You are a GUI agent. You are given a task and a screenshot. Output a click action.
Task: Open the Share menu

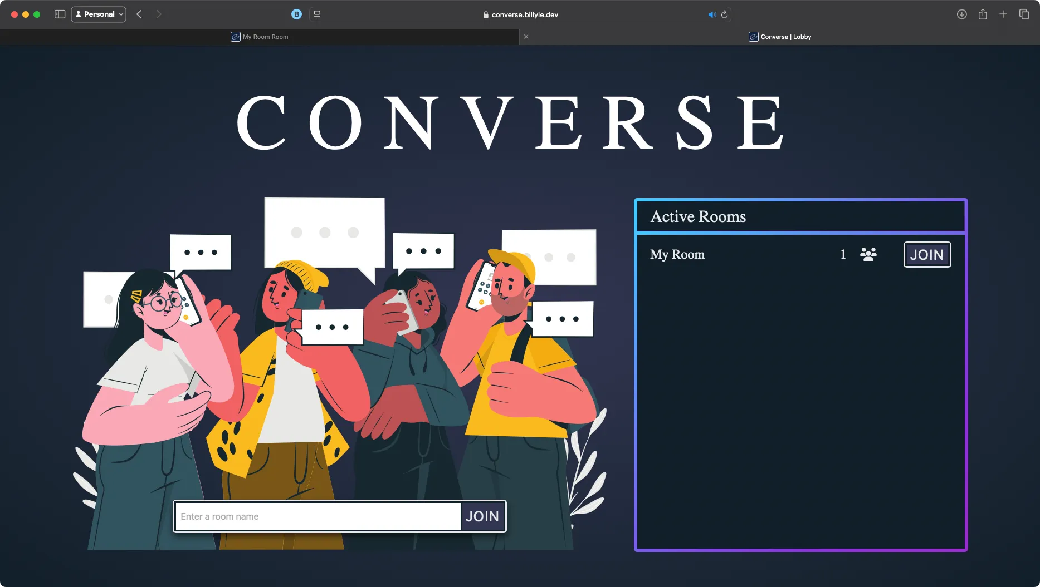click(x=983, y=14)
